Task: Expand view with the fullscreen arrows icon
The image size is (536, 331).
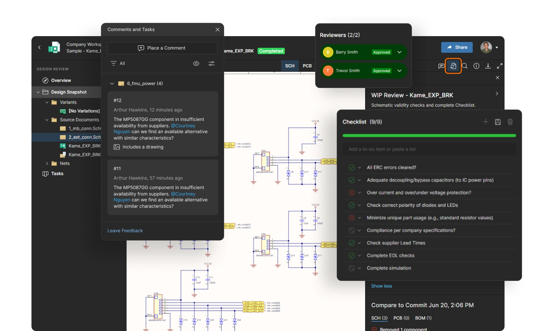Action: coord(500,66)
